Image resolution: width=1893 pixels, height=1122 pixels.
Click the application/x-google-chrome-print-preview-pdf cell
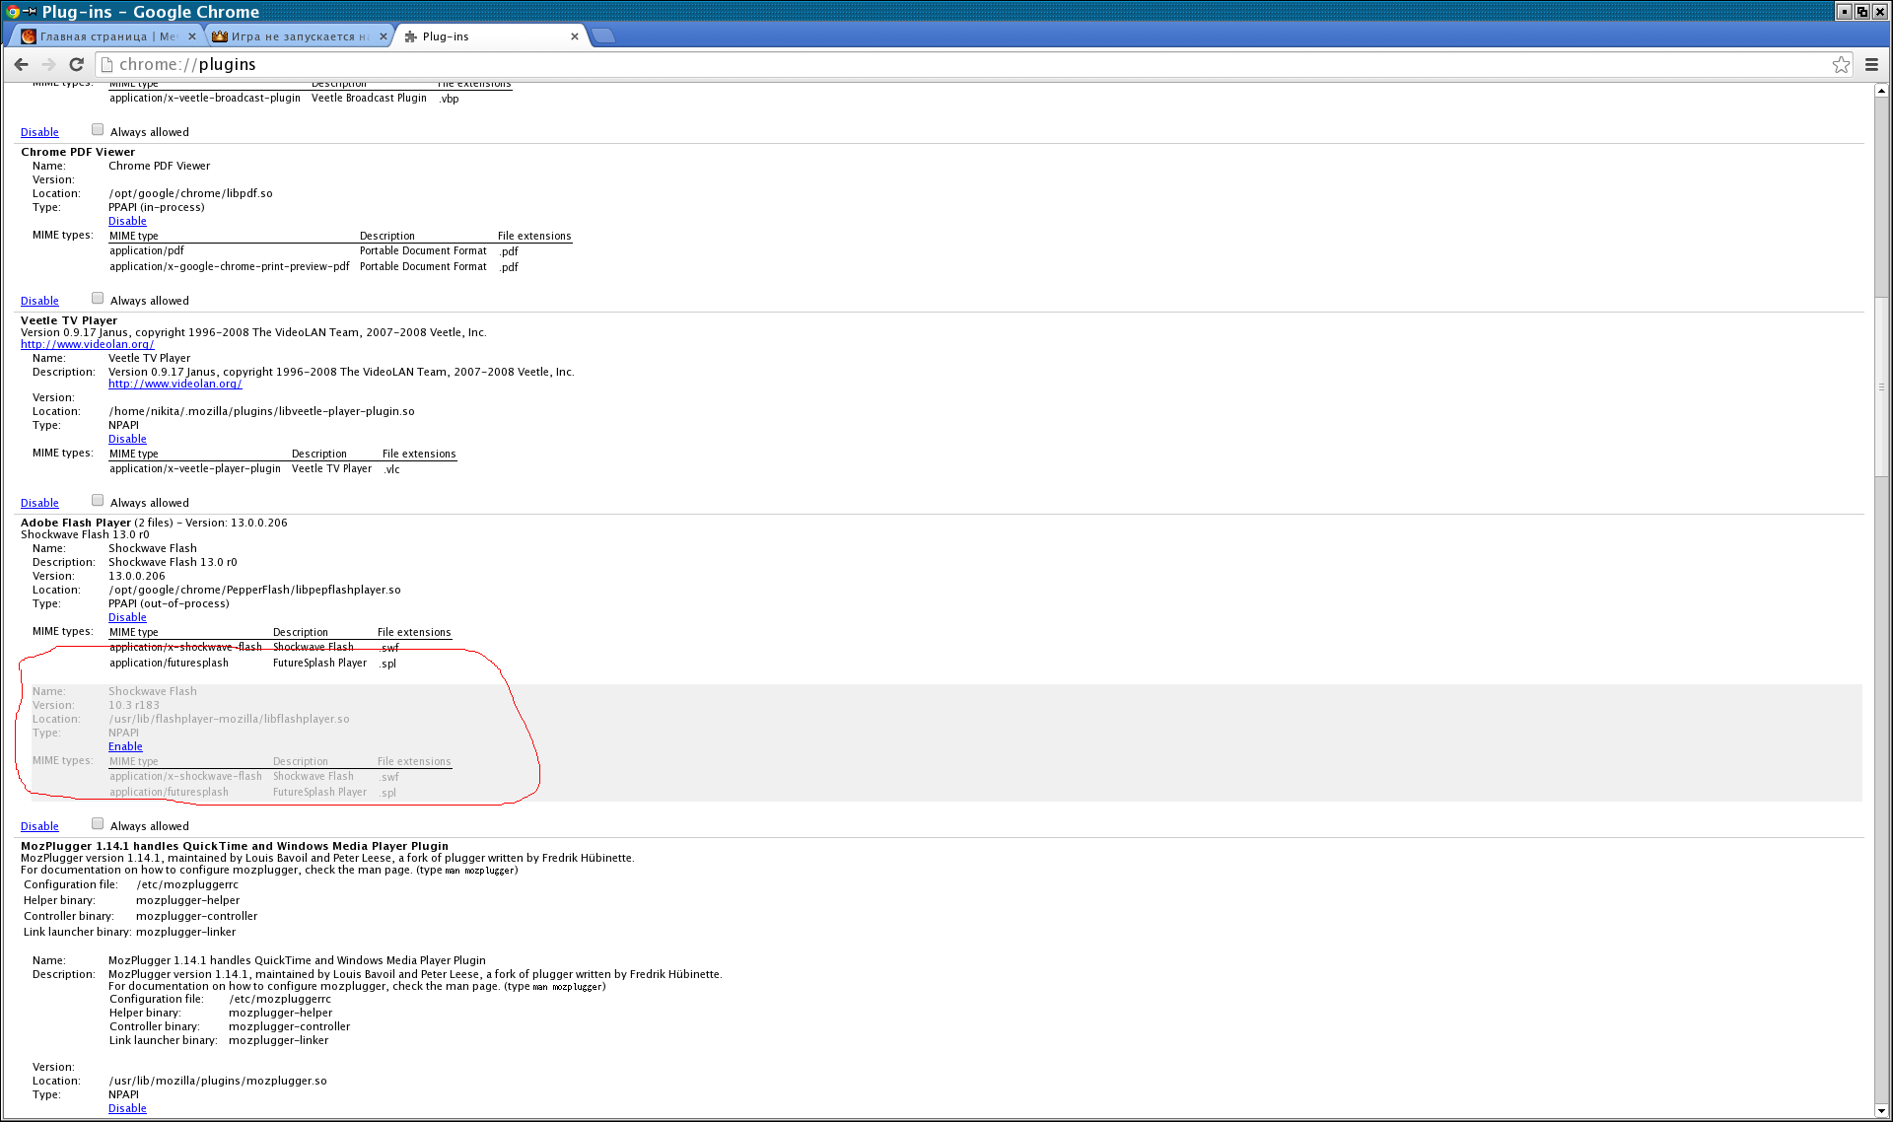230,266
